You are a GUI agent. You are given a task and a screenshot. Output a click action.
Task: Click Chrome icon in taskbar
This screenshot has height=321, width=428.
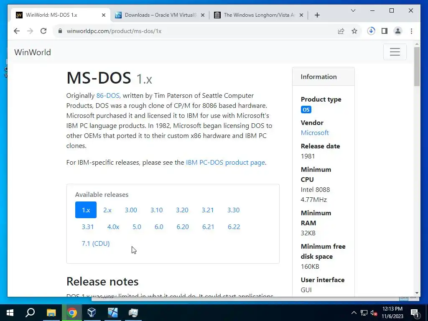(72, 313)
